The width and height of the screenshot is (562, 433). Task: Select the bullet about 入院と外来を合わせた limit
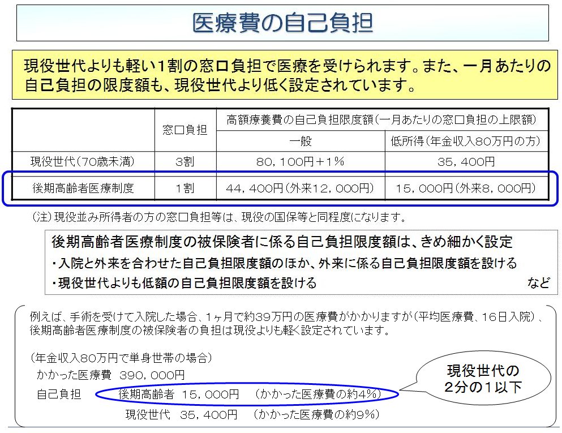(x=284, y=263)
